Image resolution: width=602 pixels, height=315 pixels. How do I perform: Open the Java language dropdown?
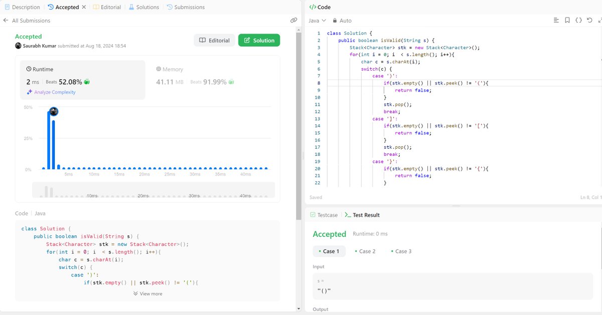[x=316, y=21]
